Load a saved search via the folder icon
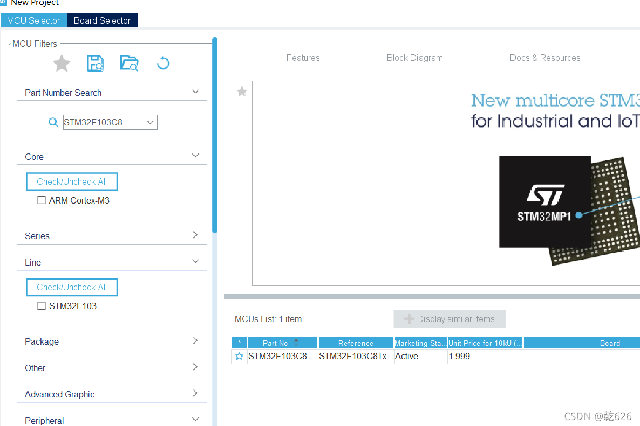 pos(130,63)
